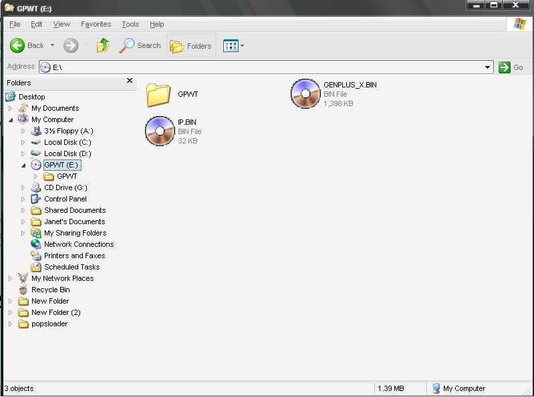Image resolution: width=534 pixels, height=397 pixels.
Task: Click the GENPLUS_X.BIN file name
Action: tap(350, 85)
